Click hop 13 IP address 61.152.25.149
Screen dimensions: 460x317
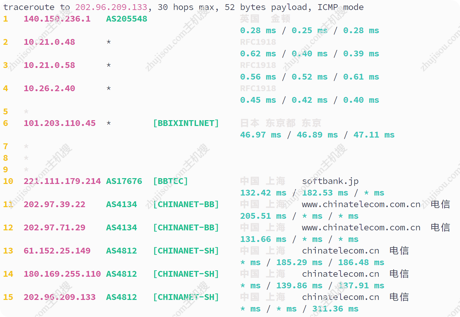57,251
